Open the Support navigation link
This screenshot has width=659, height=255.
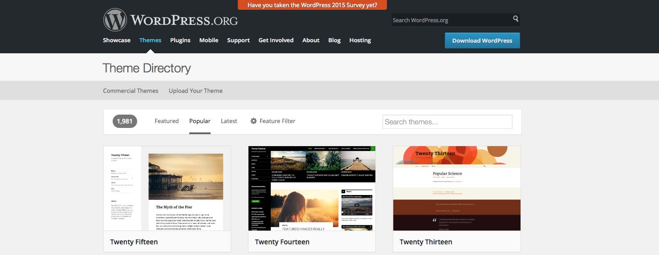(x=238, y=40)
